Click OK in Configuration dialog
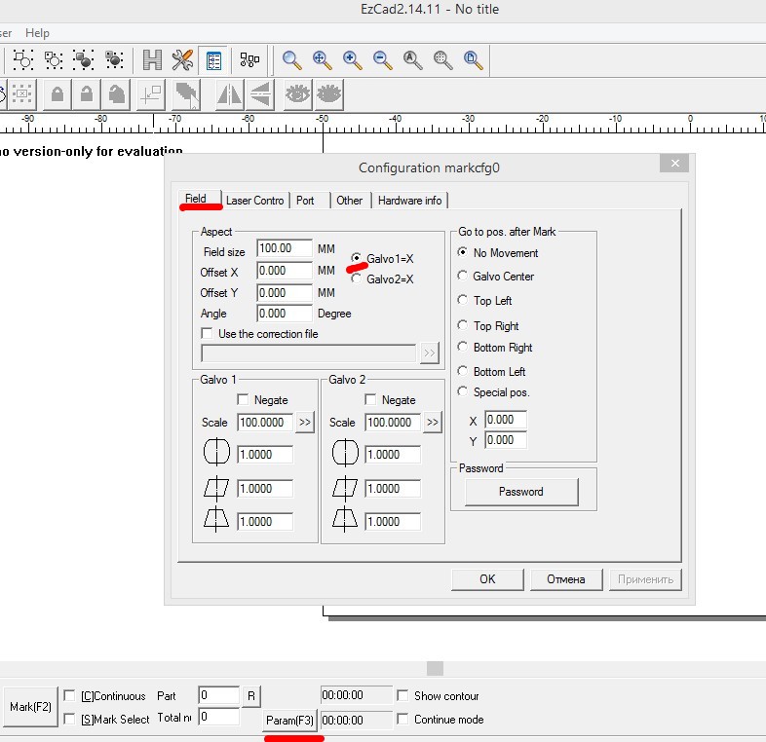This screenshot has height=742, width=766. tap(487, 579)
